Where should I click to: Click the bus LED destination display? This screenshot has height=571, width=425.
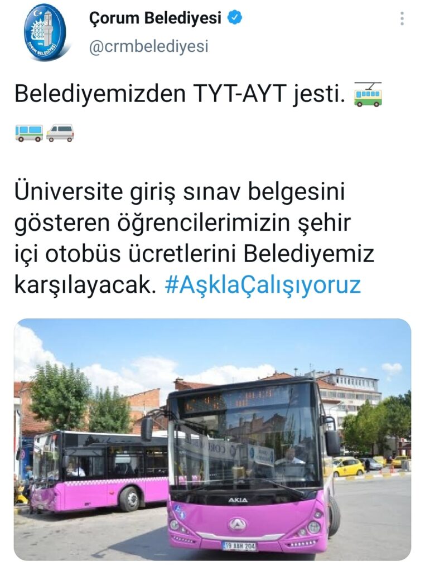[x=233, y=400]
